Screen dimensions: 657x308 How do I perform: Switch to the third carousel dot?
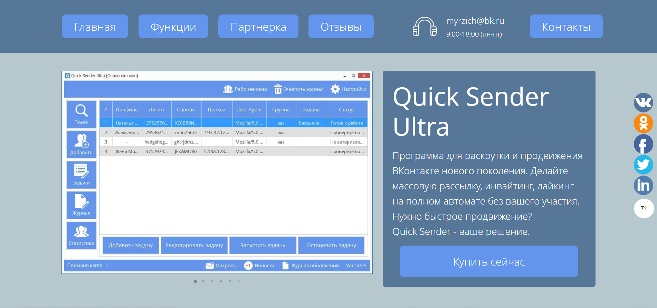click(x=212, y=281)
